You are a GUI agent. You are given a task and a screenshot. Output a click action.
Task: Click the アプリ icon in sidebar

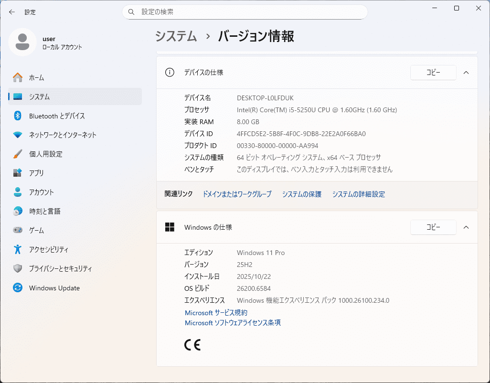coord(18,173)
